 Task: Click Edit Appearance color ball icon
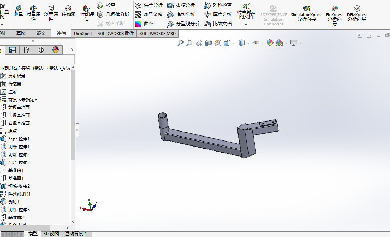click(x=270, y=43)
